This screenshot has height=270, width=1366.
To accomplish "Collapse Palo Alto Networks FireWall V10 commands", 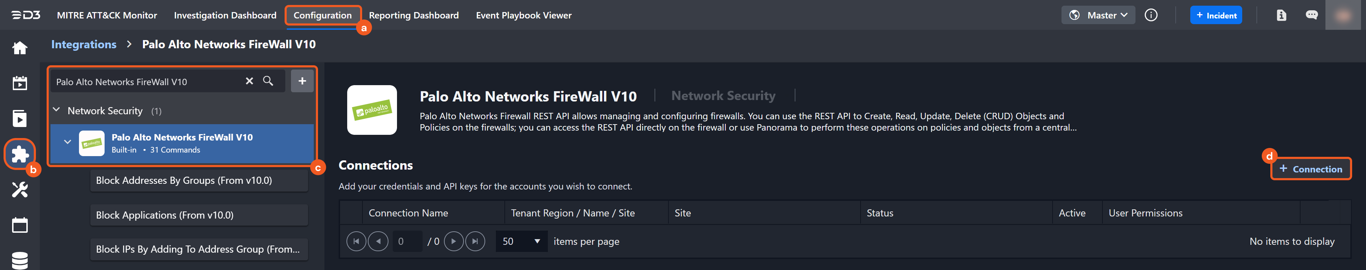I will [x=67, y=142].
